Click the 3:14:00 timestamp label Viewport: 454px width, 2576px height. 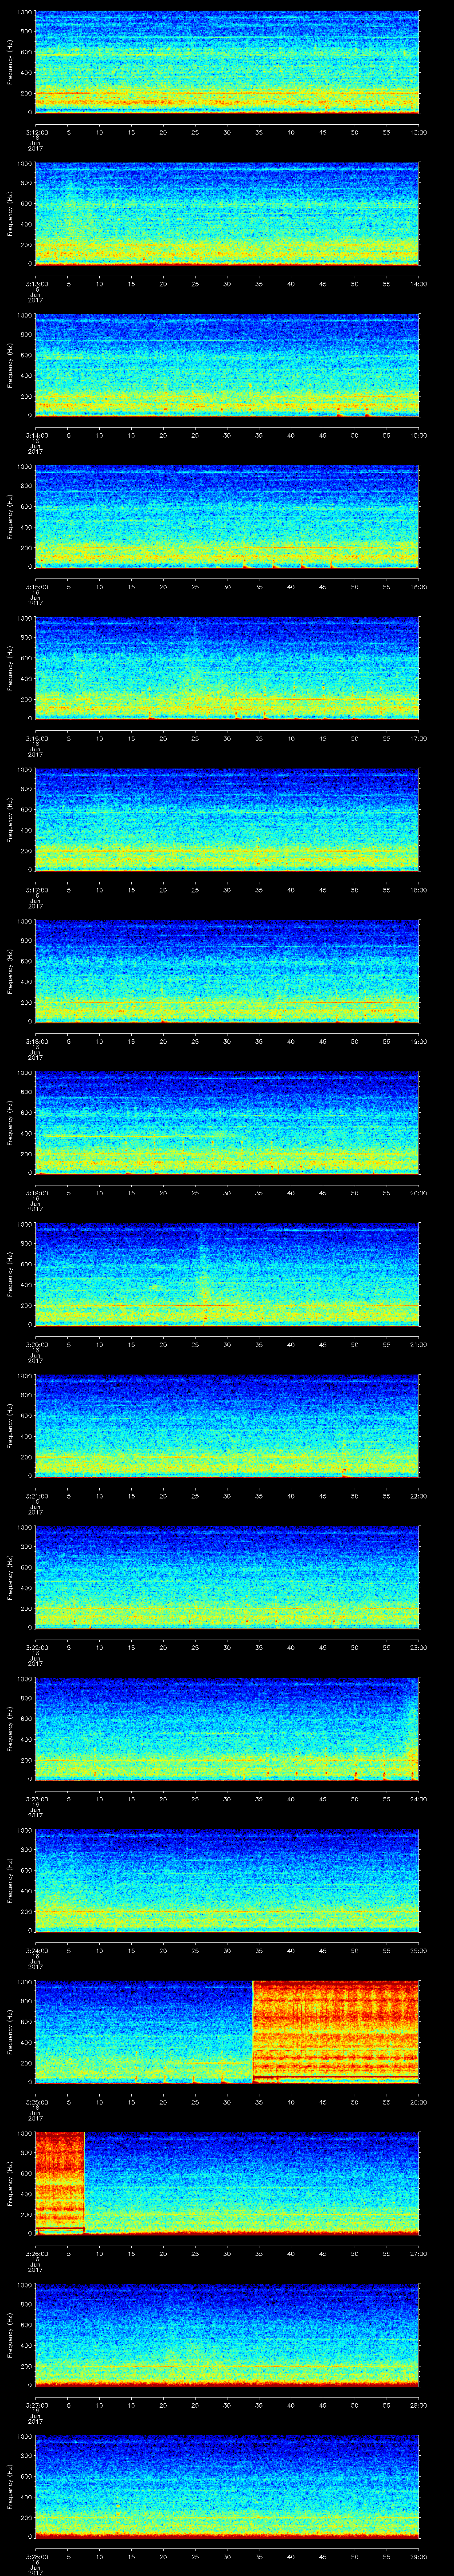coord(36,434)
